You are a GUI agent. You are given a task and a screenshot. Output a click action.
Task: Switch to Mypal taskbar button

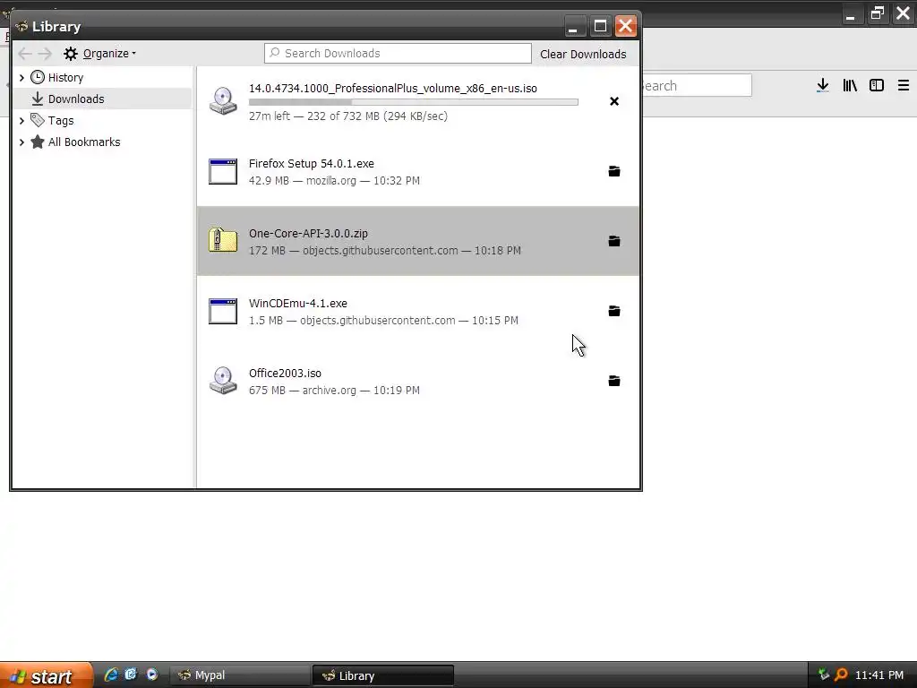tap(240, 675)
